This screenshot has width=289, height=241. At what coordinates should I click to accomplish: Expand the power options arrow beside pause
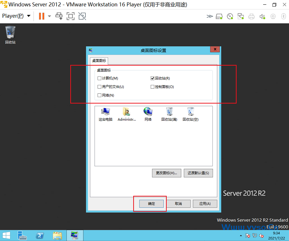[50, 16]
